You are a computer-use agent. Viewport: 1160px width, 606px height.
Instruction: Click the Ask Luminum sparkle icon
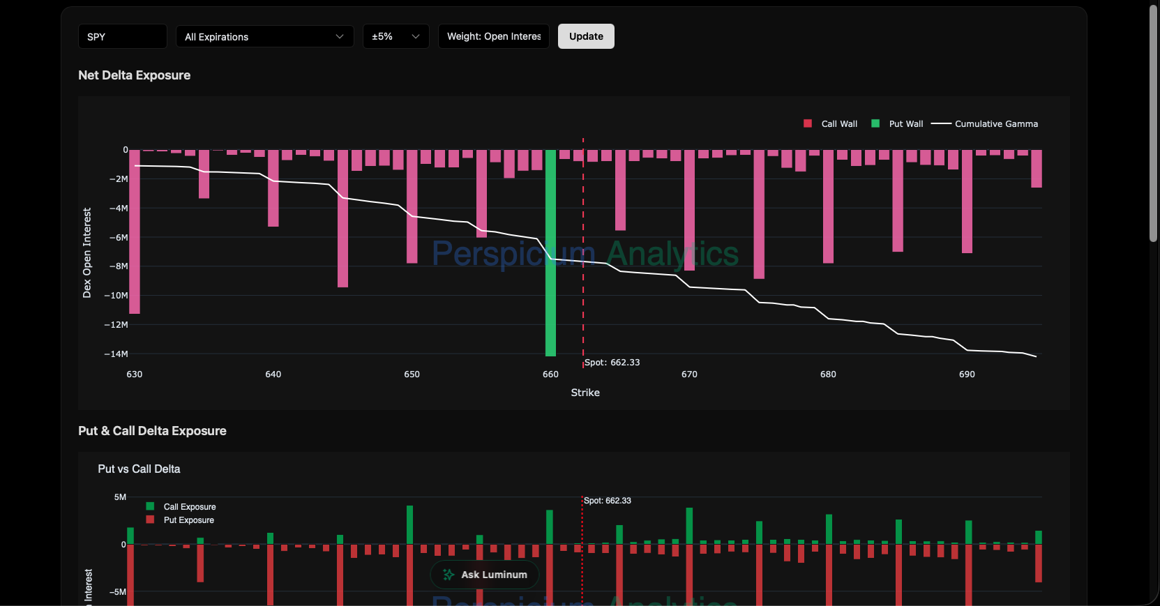(x=449, y=575)
